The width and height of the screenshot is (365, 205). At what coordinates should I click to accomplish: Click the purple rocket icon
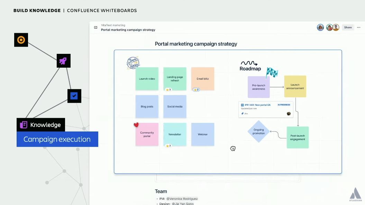[64, 61]
